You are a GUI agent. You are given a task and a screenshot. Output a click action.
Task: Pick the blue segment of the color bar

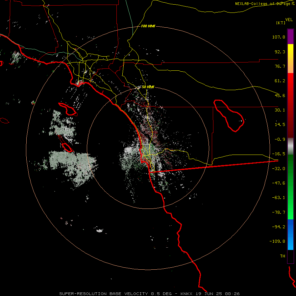[290, 234]
